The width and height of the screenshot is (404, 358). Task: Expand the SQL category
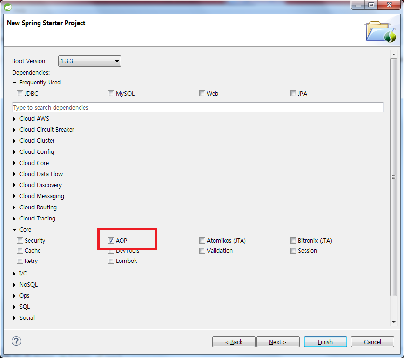point(14,307)
